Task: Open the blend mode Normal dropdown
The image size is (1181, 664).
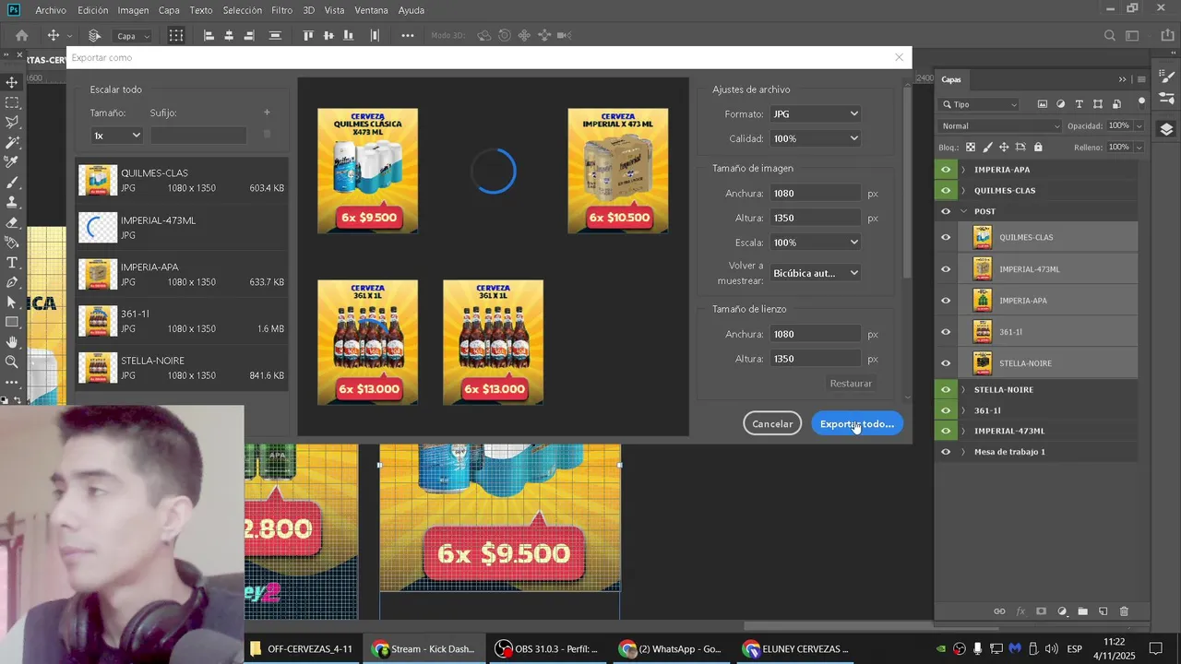Action: point(1000,125)
